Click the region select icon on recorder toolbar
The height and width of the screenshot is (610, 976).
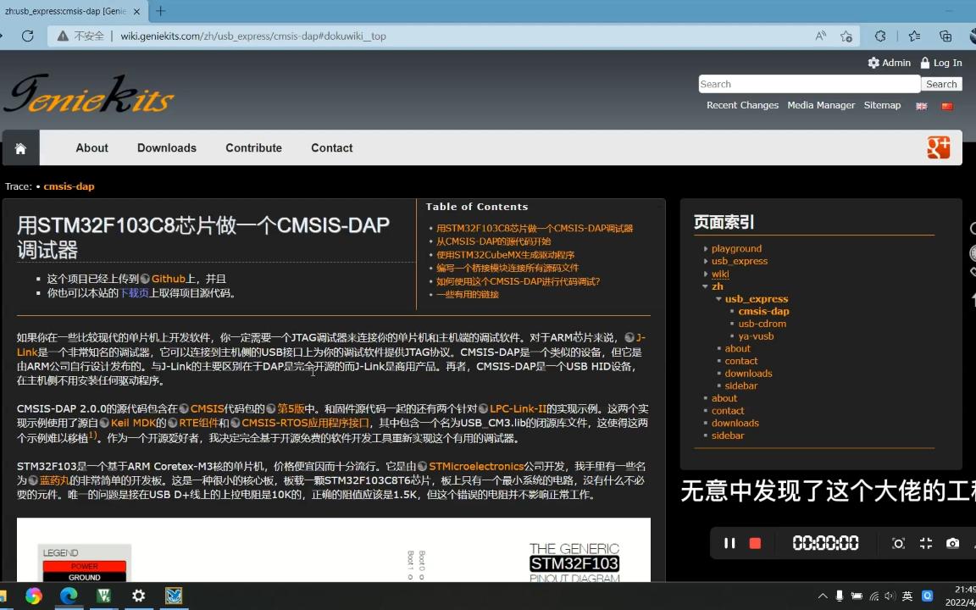[898, 543]
